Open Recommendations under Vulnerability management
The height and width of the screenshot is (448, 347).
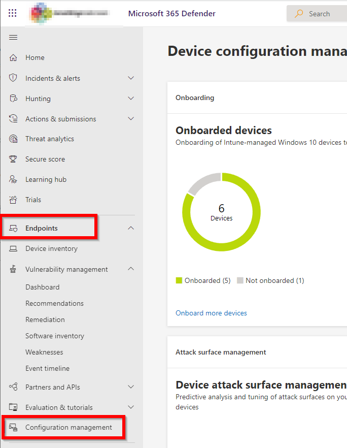pos(54,303)
